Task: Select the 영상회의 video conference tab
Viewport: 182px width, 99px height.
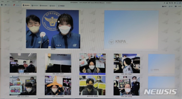Action: tap(26, 5)
